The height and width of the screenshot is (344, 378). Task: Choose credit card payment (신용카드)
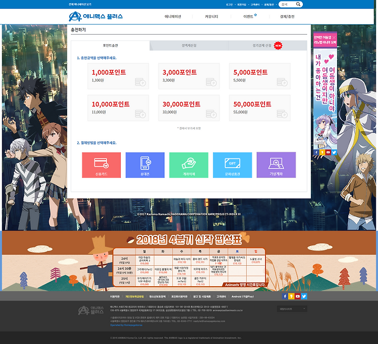[101, 165]
